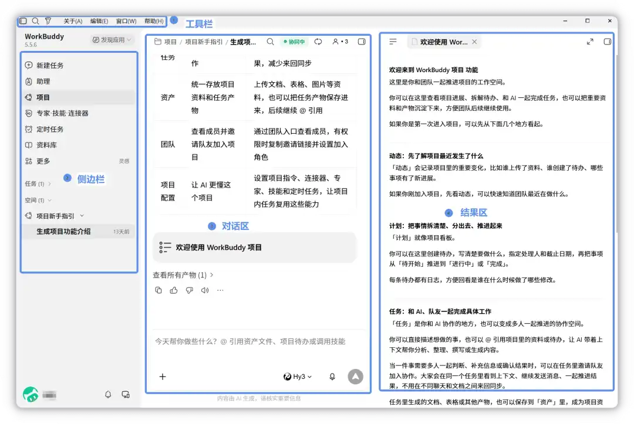This screenshot has width=634, height=424.
Task: Toggle the sidebar panel icon in toolbar
Action: pos(23,21)
